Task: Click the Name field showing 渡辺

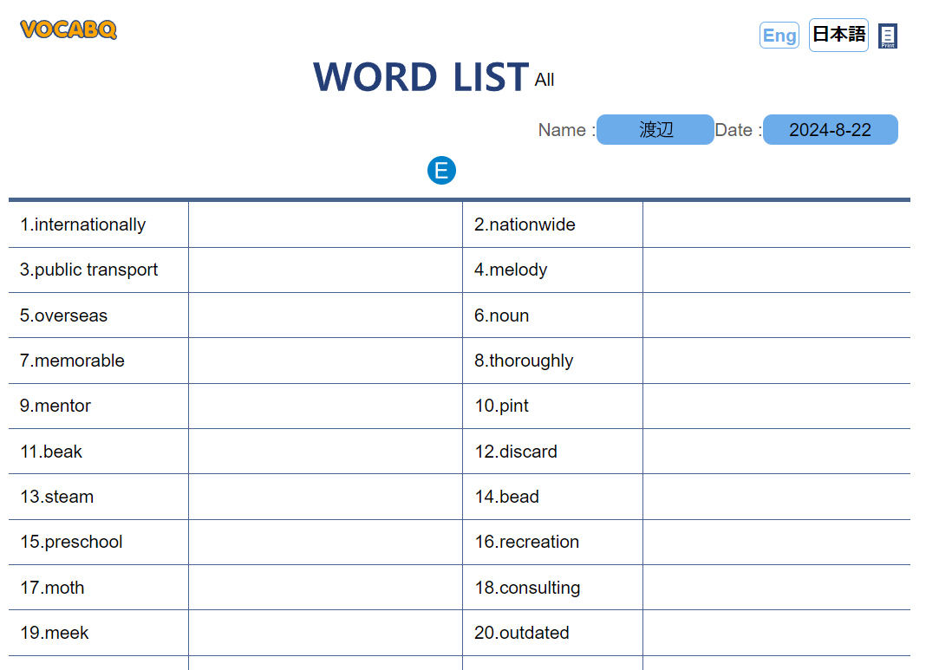Action: (x=655, y=130)
